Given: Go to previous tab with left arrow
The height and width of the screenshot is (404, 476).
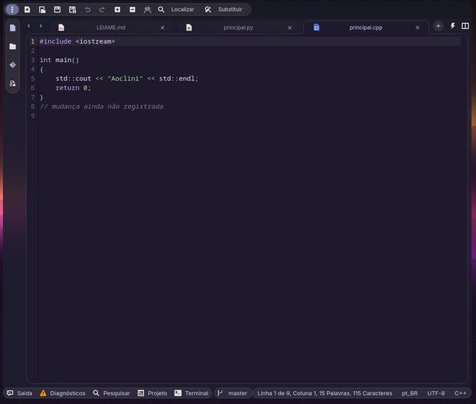Looking at the screenshot, I should (x=28, y=26).
